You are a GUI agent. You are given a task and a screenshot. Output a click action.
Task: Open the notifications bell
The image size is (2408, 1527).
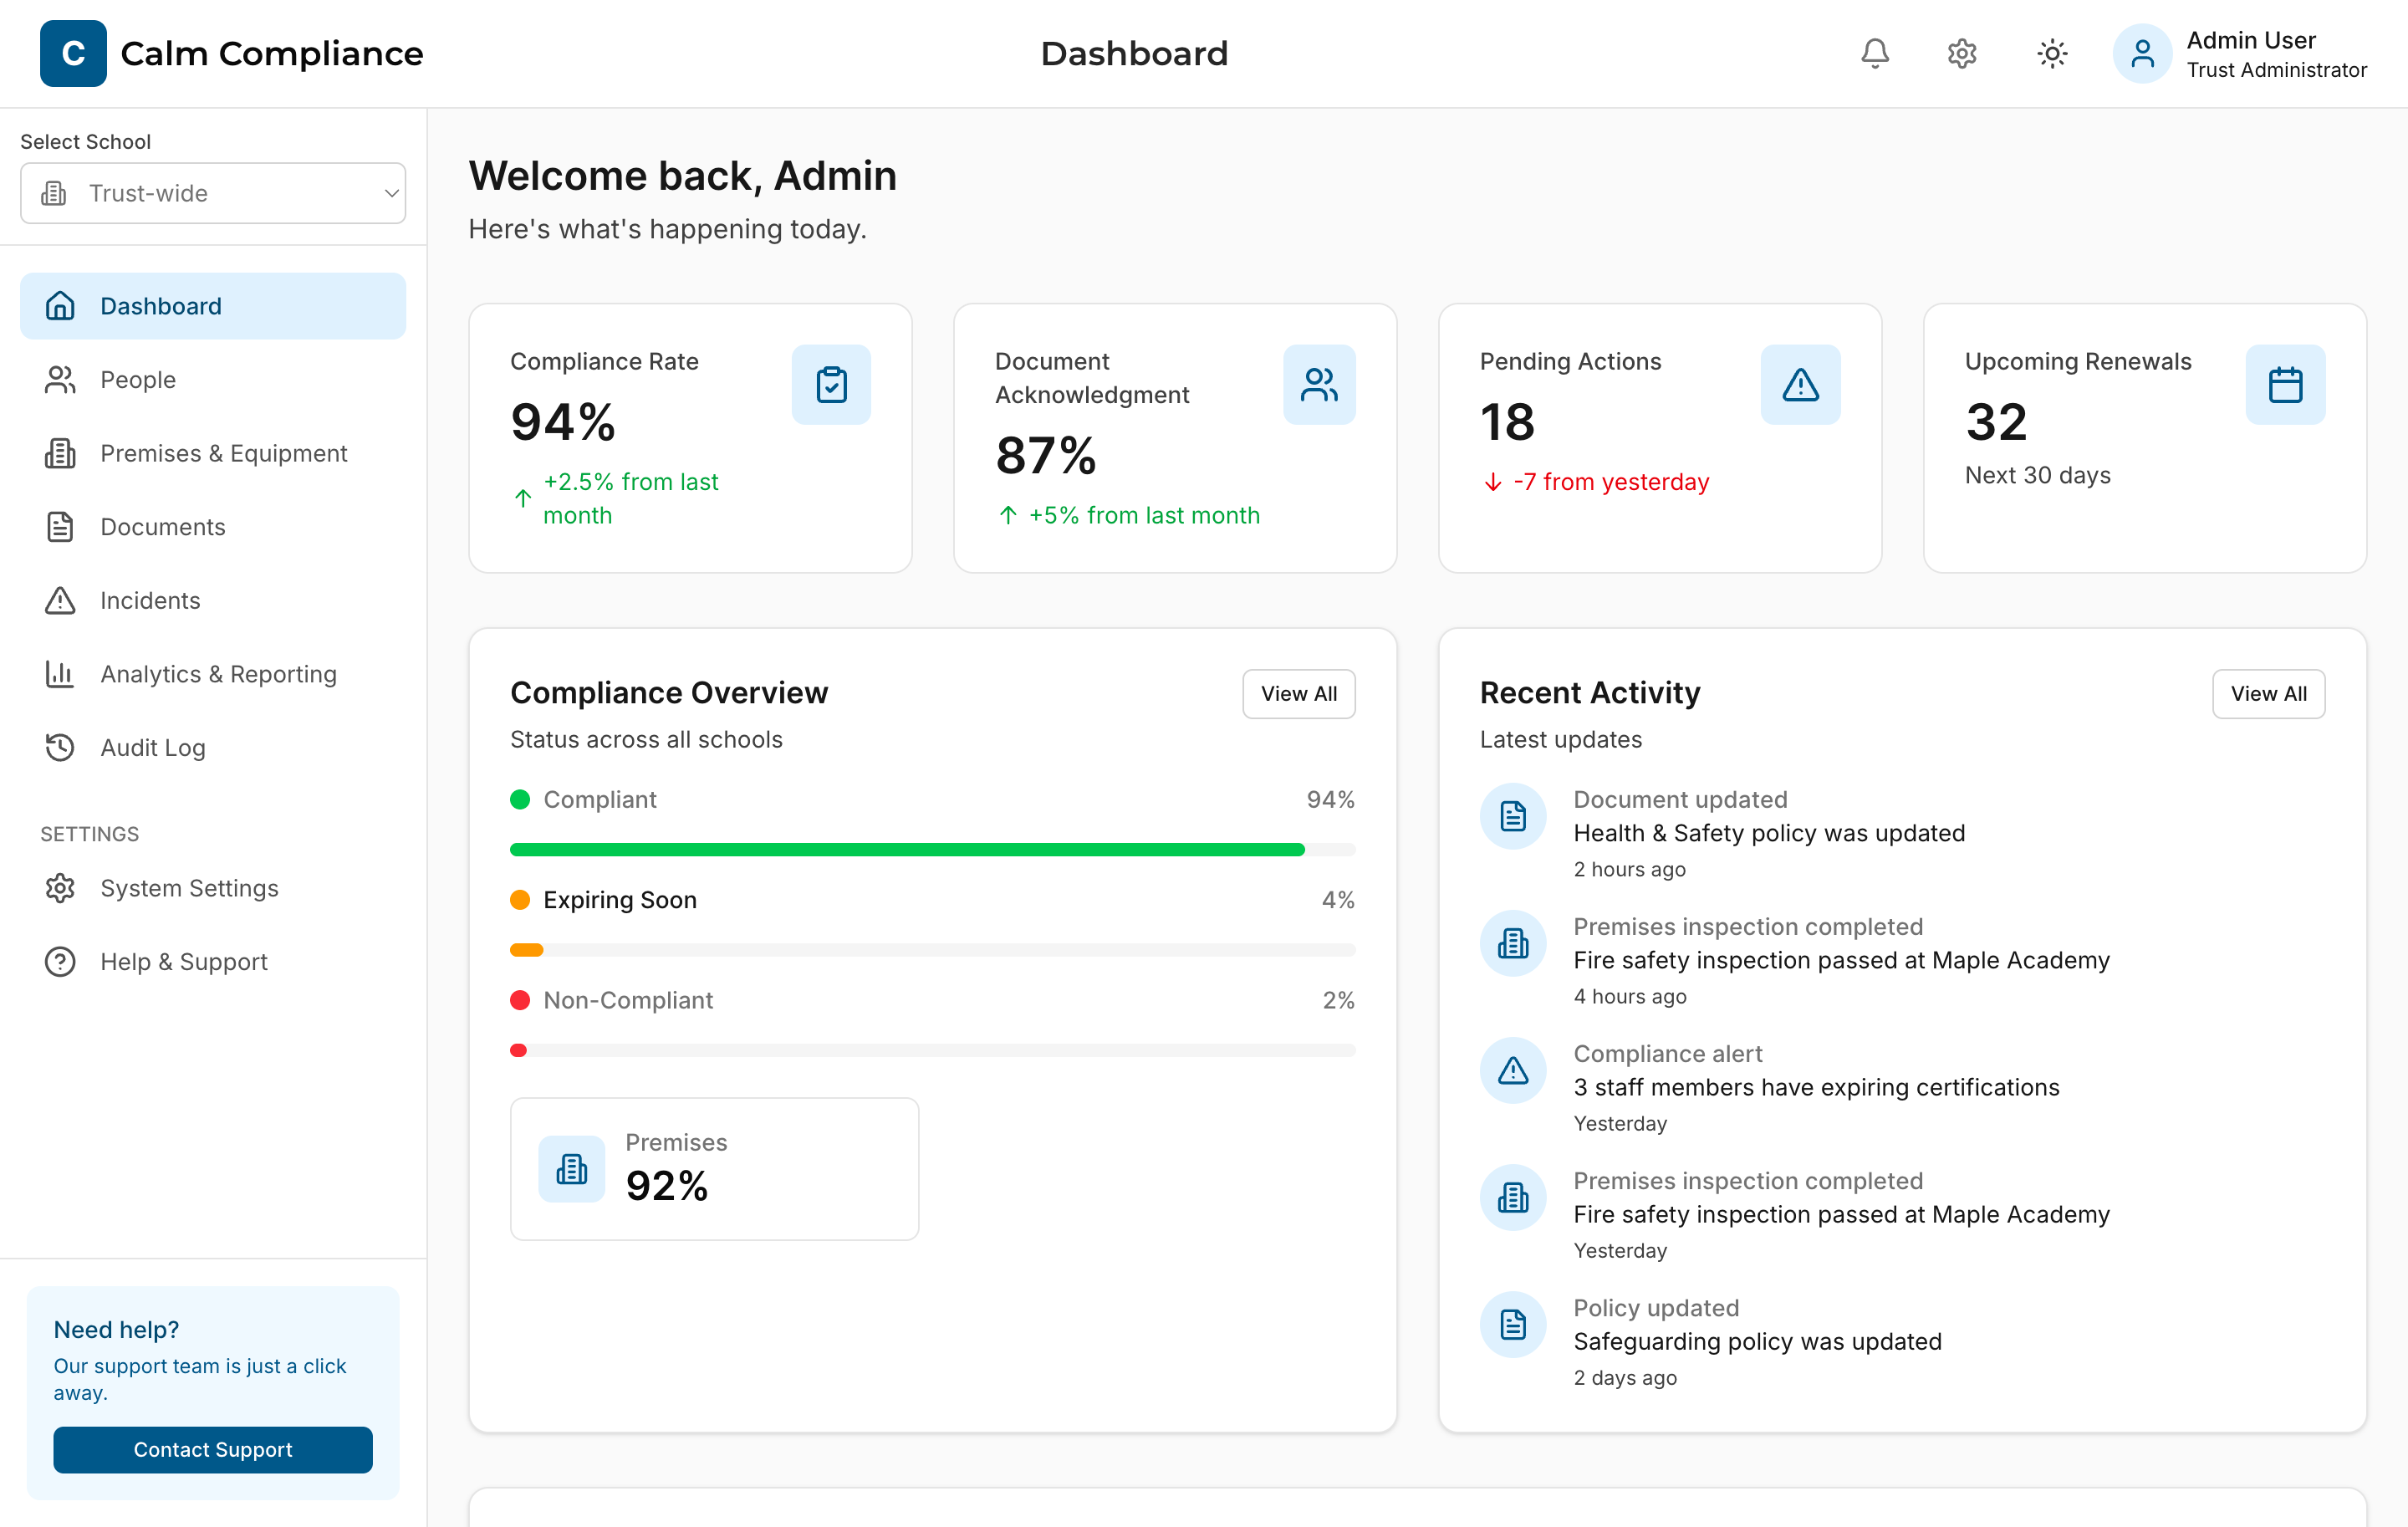point(1875,53)
